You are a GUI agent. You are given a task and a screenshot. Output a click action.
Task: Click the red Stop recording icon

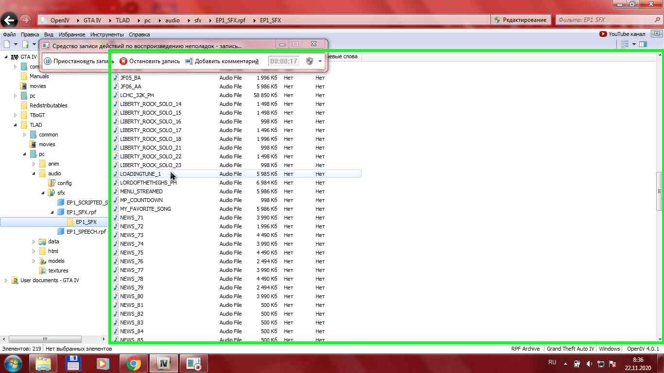(x=123, y=61)
